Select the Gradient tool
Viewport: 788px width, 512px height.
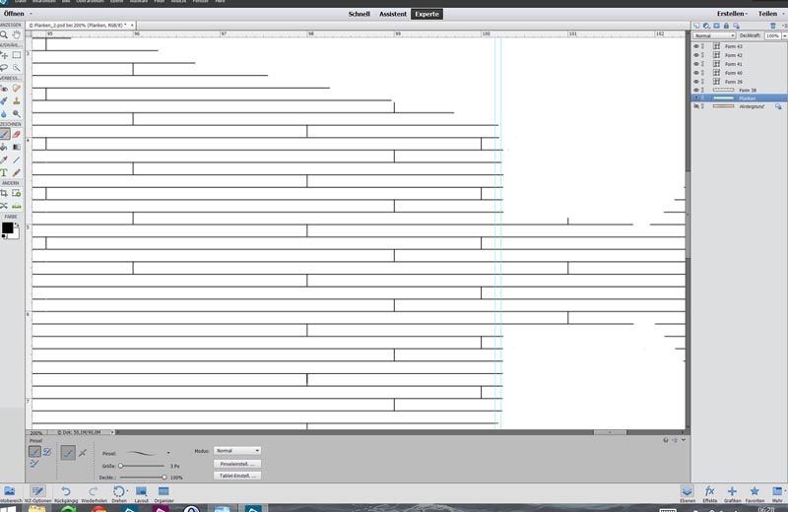[x=17, y=148]
